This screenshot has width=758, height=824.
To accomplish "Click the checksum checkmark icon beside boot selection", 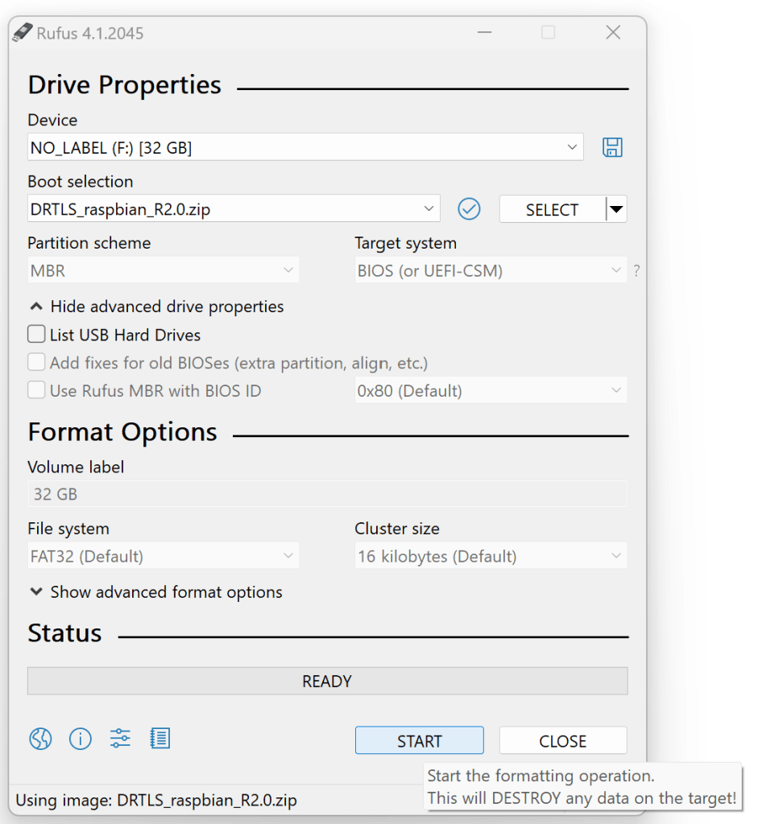I will tap(469, 209).
